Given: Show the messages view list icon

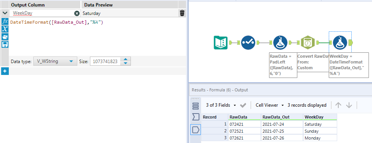Looking at the screenshot, I should point(195,106).
